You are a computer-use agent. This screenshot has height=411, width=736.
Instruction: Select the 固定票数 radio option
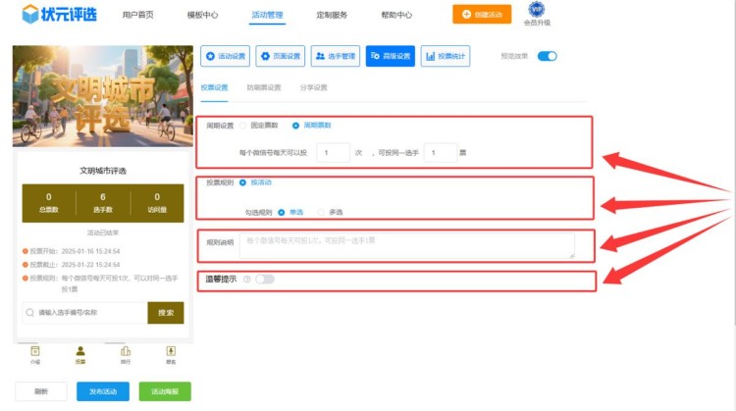pos(243,126)
